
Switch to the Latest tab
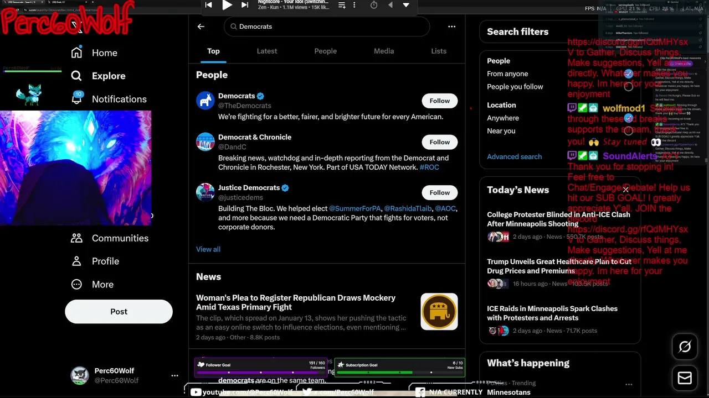click(x=266, y=51)
